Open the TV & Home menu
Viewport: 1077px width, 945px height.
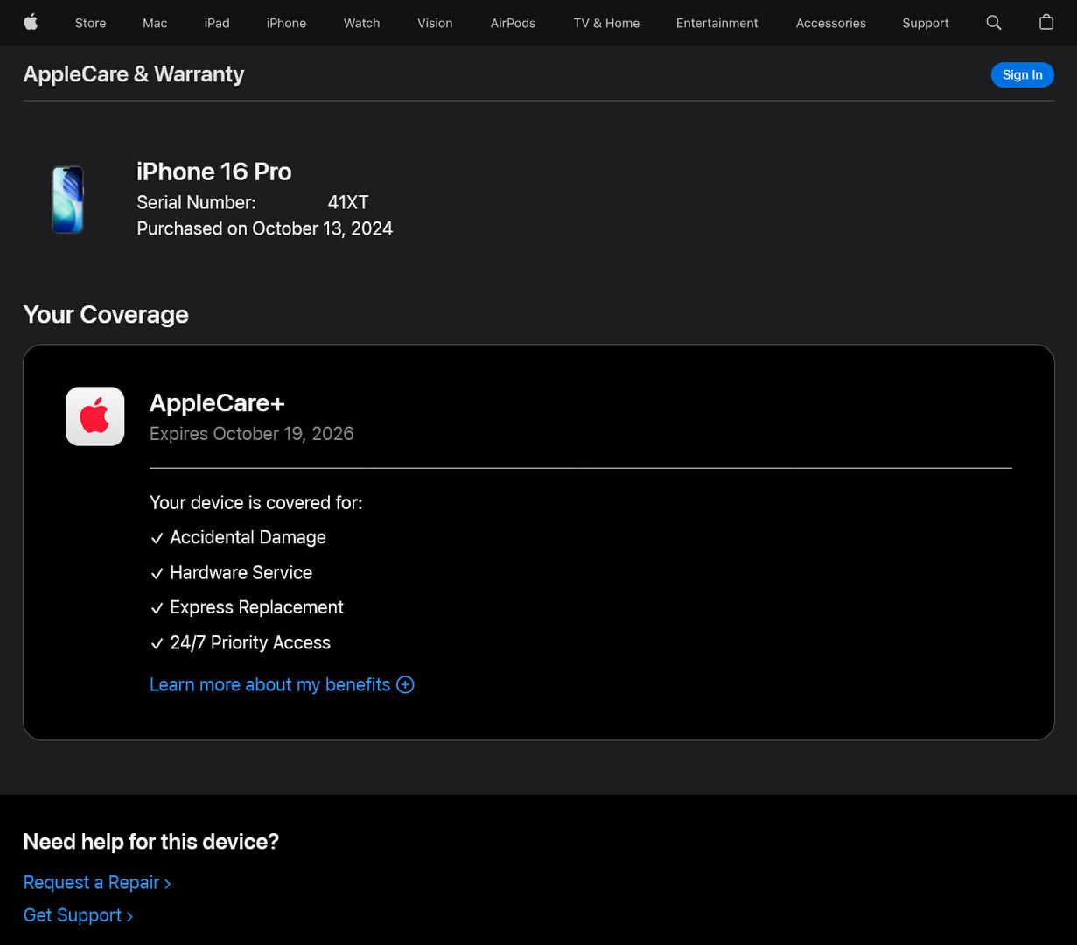pyautogui.click(x=606, y=23)
